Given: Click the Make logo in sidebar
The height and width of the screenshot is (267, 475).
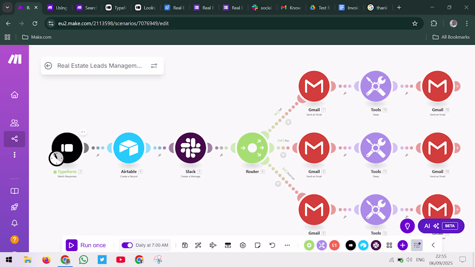Looking at the screenshot, I should (x=15, y=59).
